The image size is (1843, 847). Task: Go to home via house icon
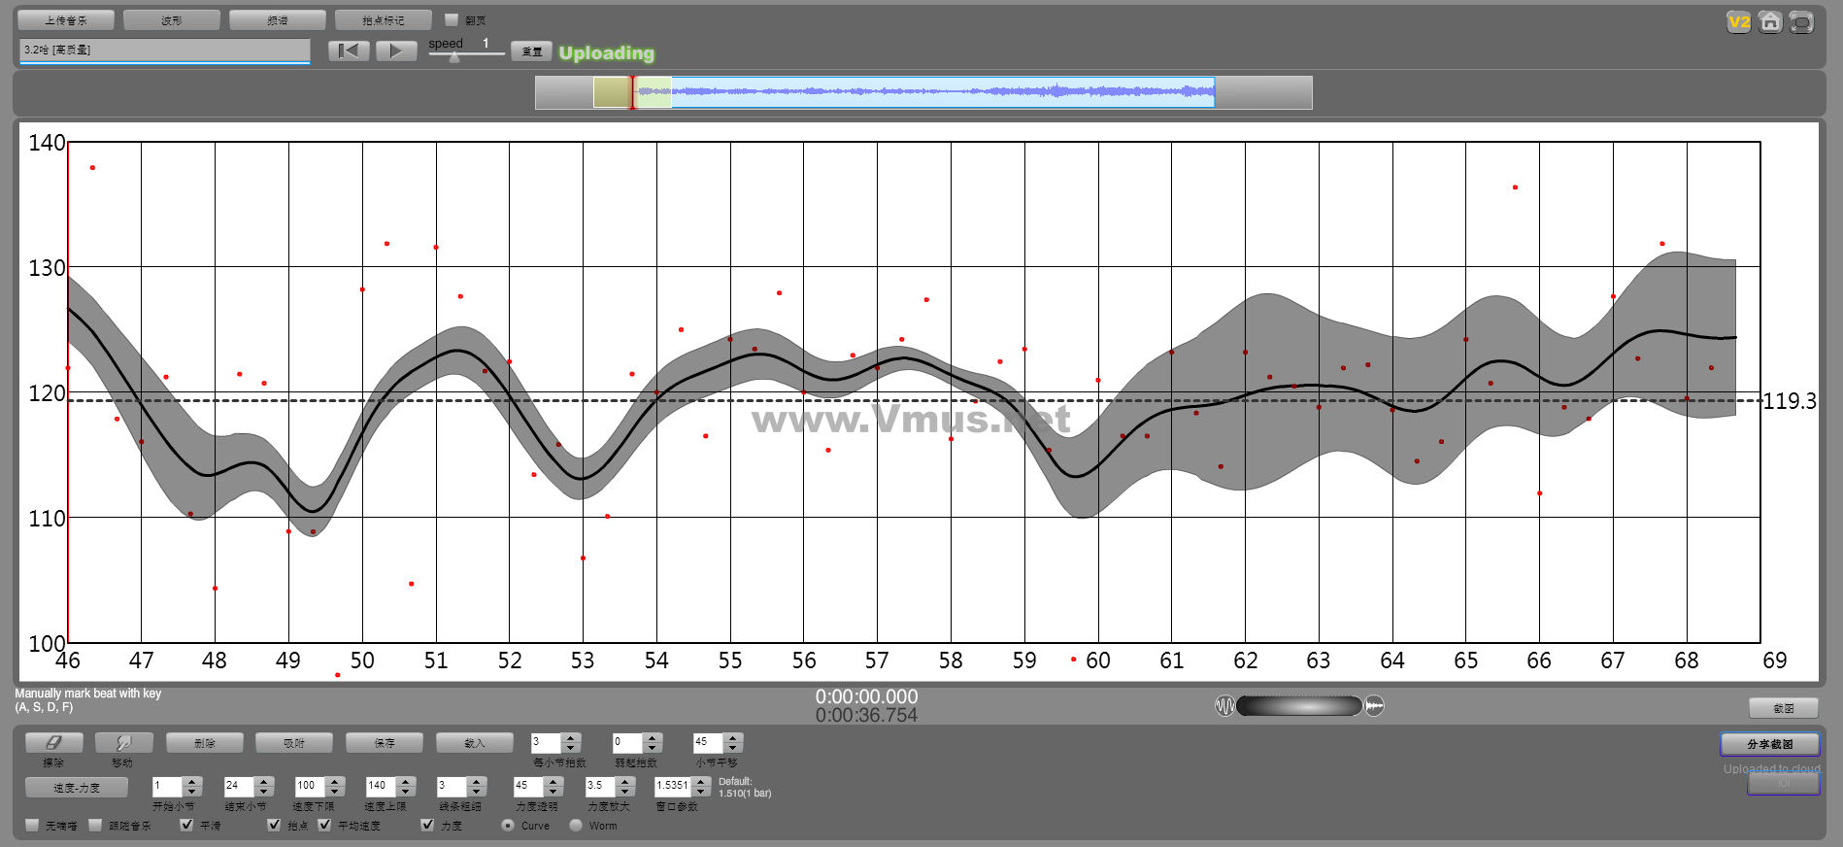click(x=1770, y=22)
